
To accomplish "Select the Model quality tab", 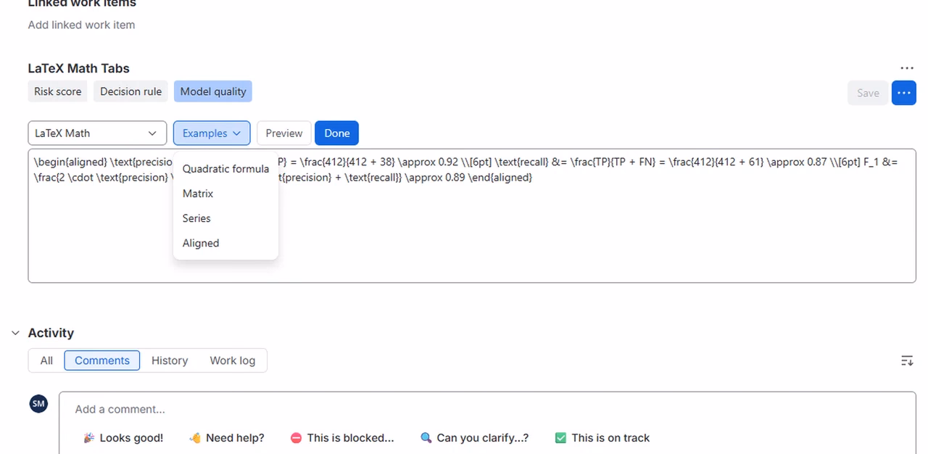I will tap(213, 91).
